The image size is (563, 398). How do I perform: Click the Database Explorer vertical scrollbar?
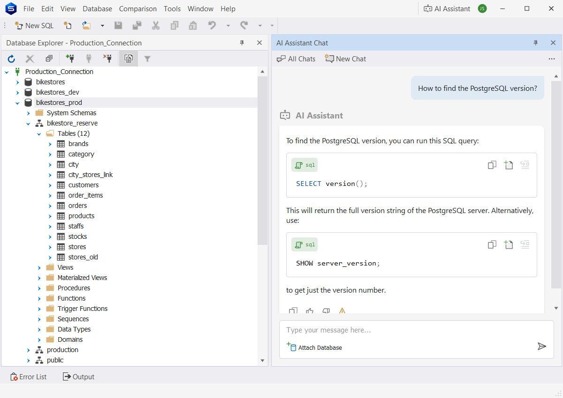[x=263, y=160]
